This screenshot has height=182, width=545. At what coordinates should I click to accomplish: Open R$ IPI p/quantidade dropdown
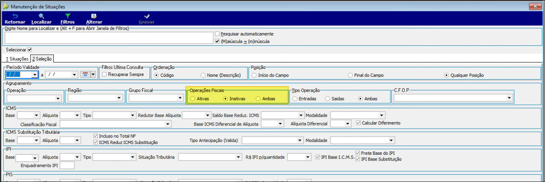coord(307,157)
